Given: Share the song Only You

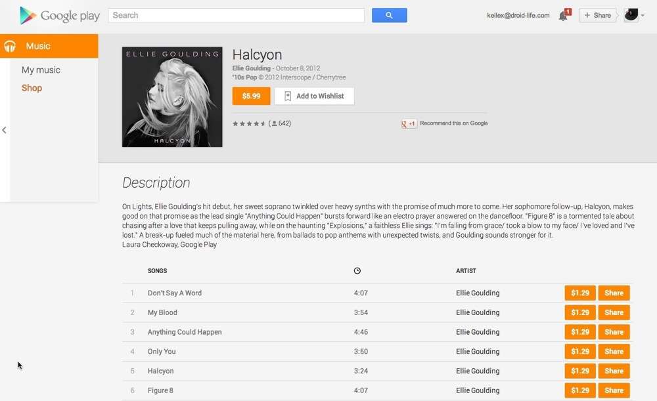Looking at the screenshot, I should click(614, 352).
